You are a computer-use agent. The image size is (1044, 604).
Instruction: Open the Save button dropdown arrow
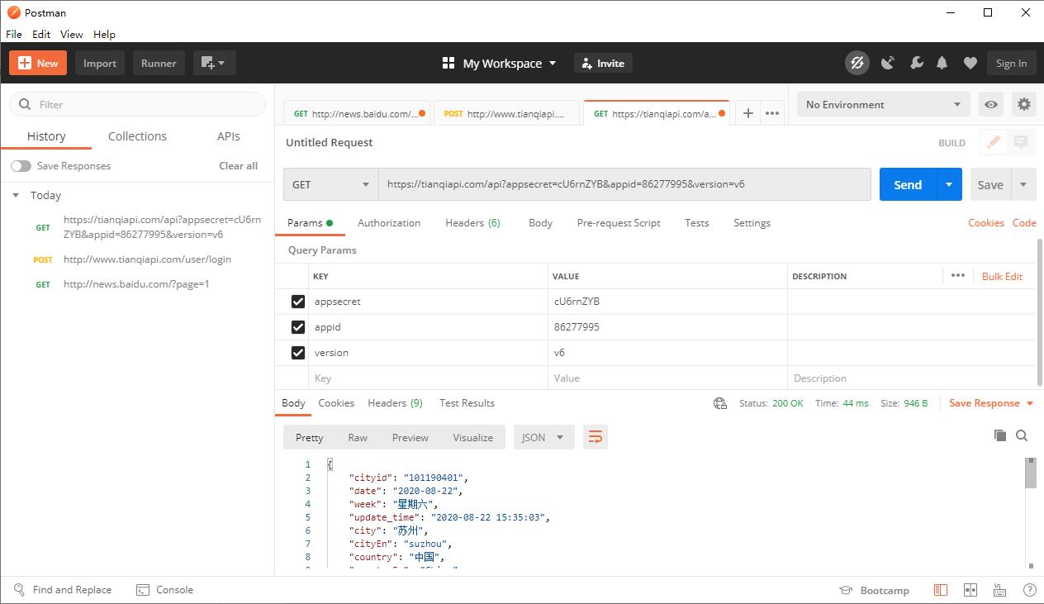(x=1023, y=184)
